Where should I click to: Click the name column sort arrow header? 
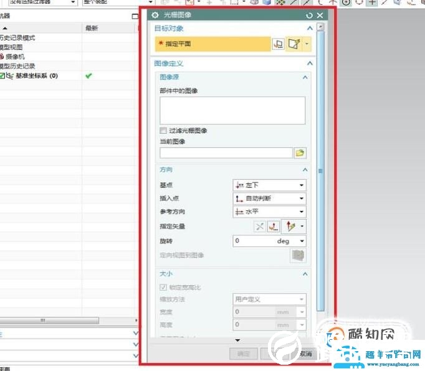5,28
